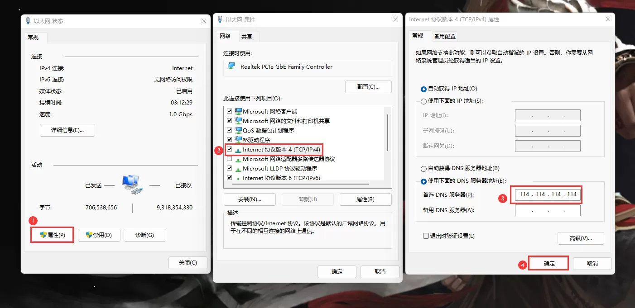The image size is (635, 308).
Task: Switch to the 共享 tab
Action: coord(248,37)
